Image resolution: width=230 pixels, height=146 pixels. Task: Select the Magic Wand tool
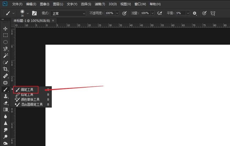pyautogui.click(x=5, y=56)
